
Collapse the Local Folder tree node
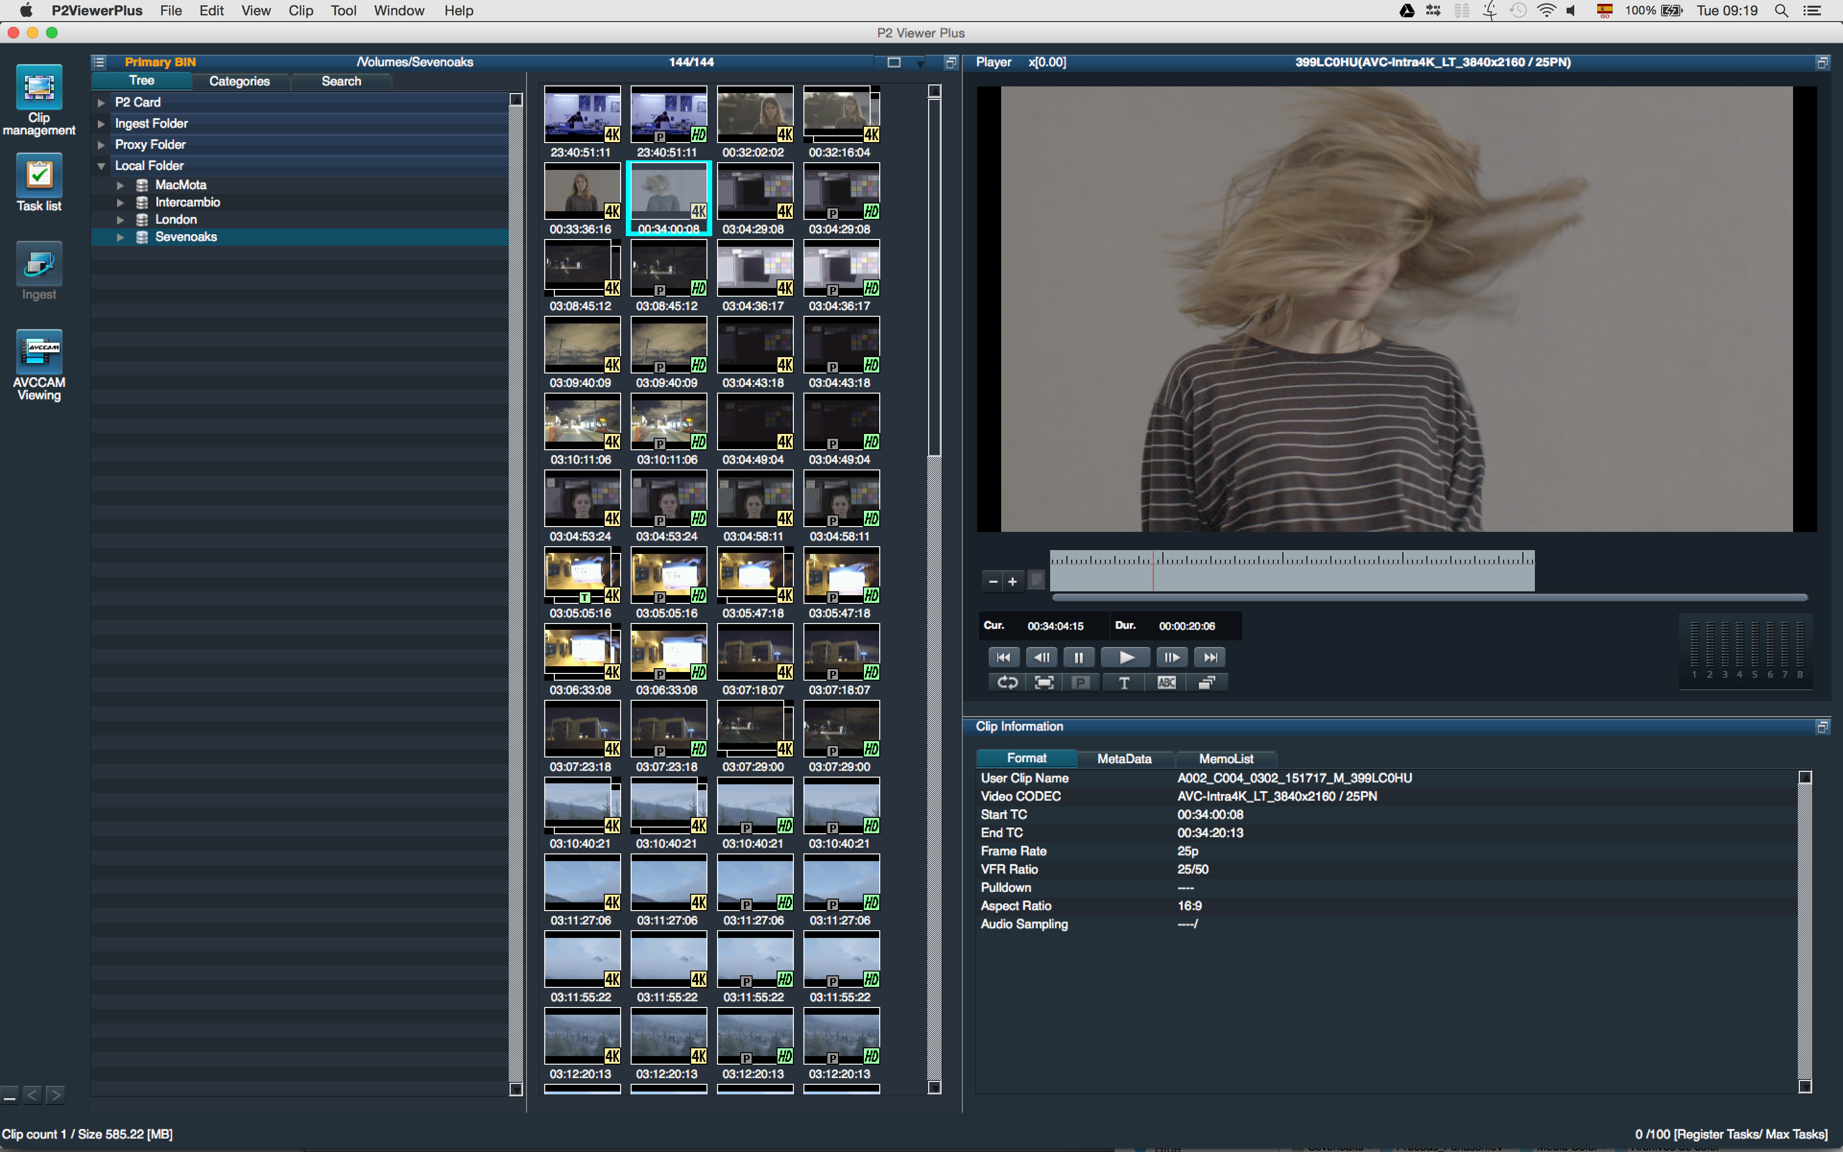(100, 166)
